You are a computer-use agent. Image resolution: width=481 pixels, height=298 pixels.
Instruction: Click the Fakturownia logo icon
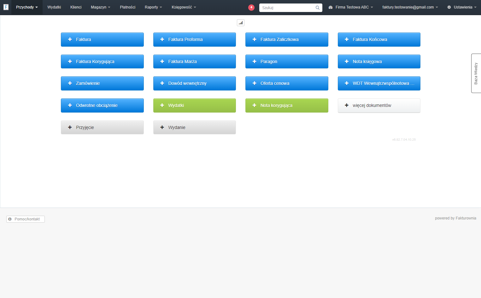pos(6,7)
